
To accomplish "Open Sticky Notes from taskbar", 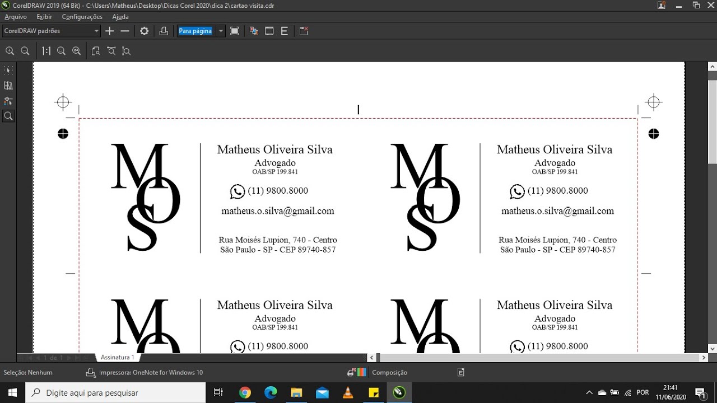I will 374,392.
